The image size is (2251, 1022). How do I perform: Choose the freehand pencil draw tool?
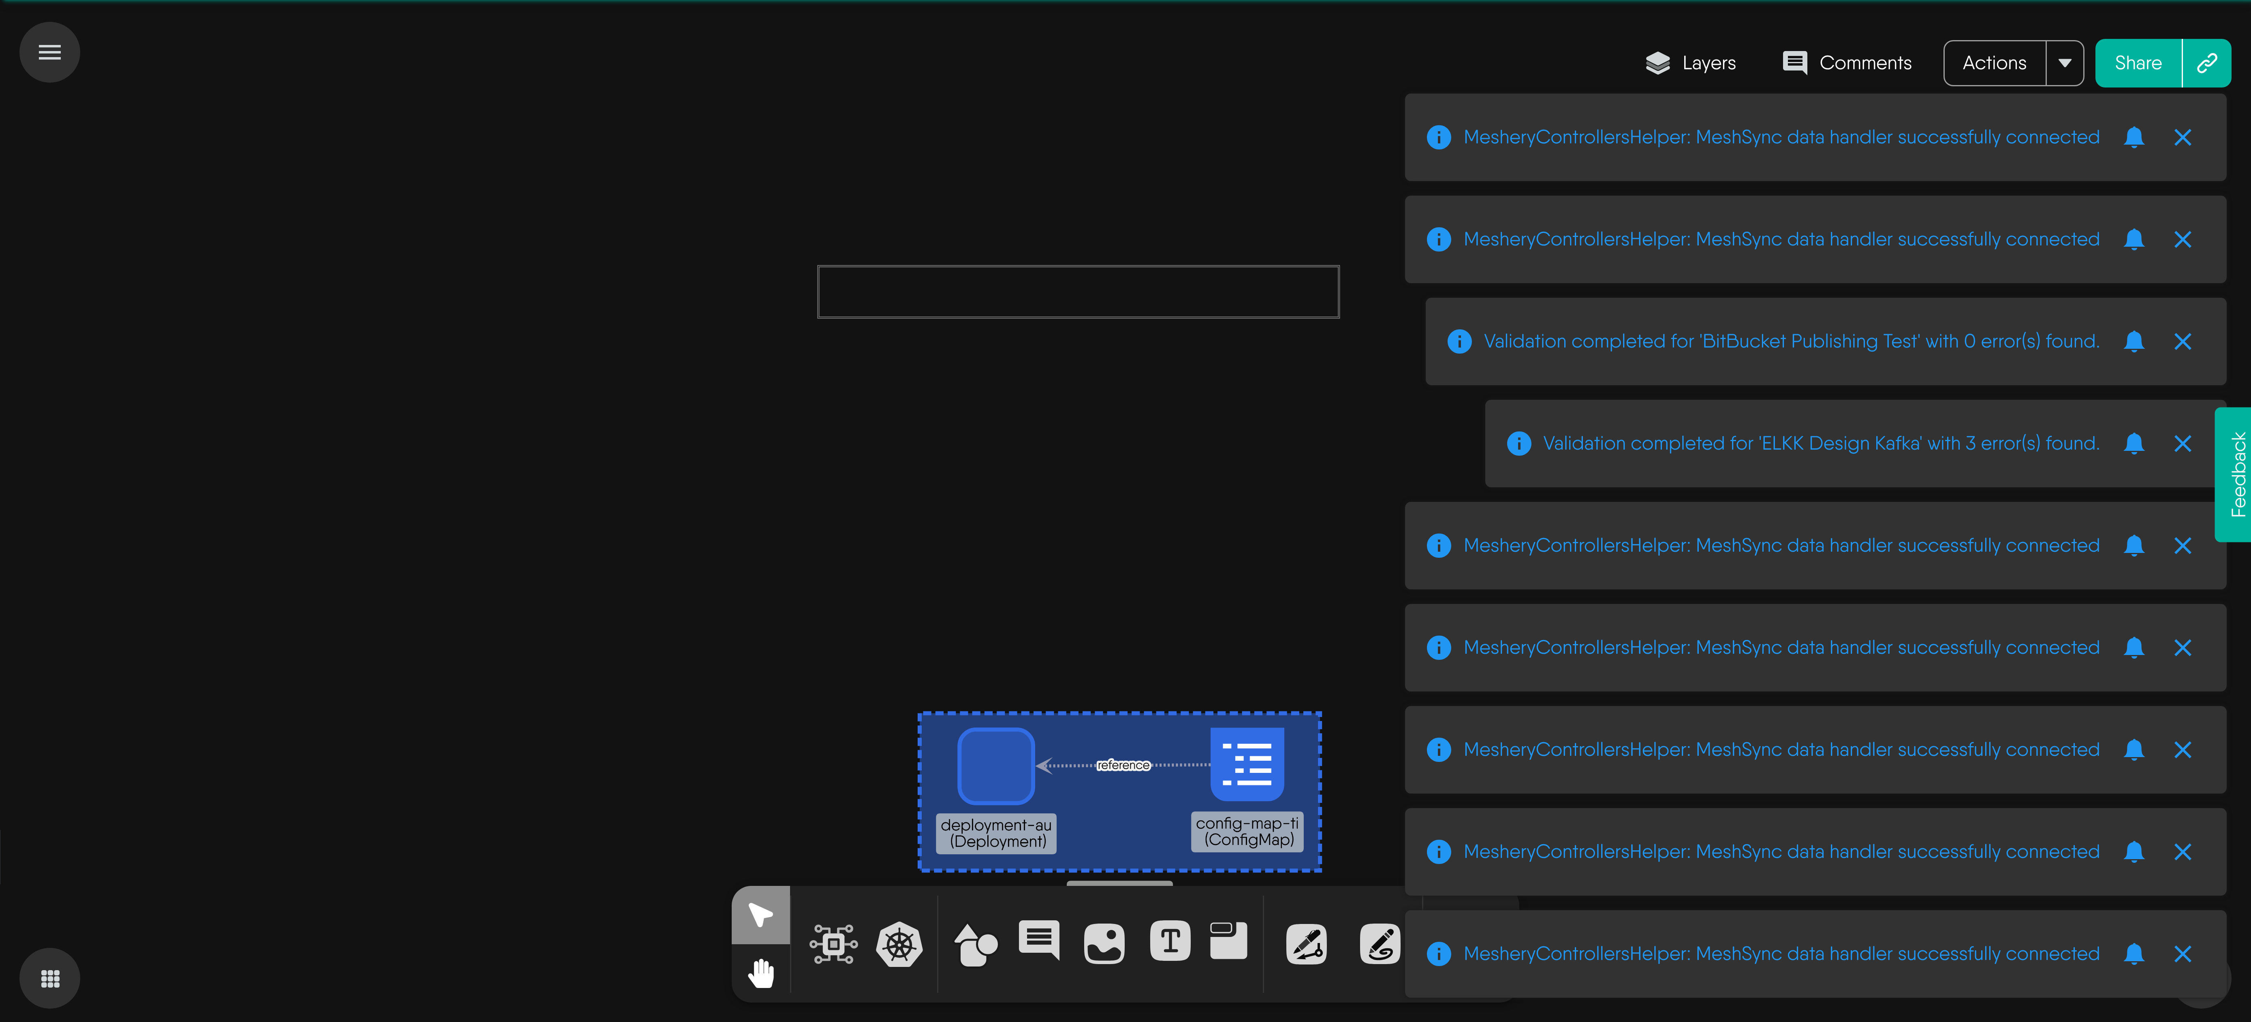[1380, 944]
